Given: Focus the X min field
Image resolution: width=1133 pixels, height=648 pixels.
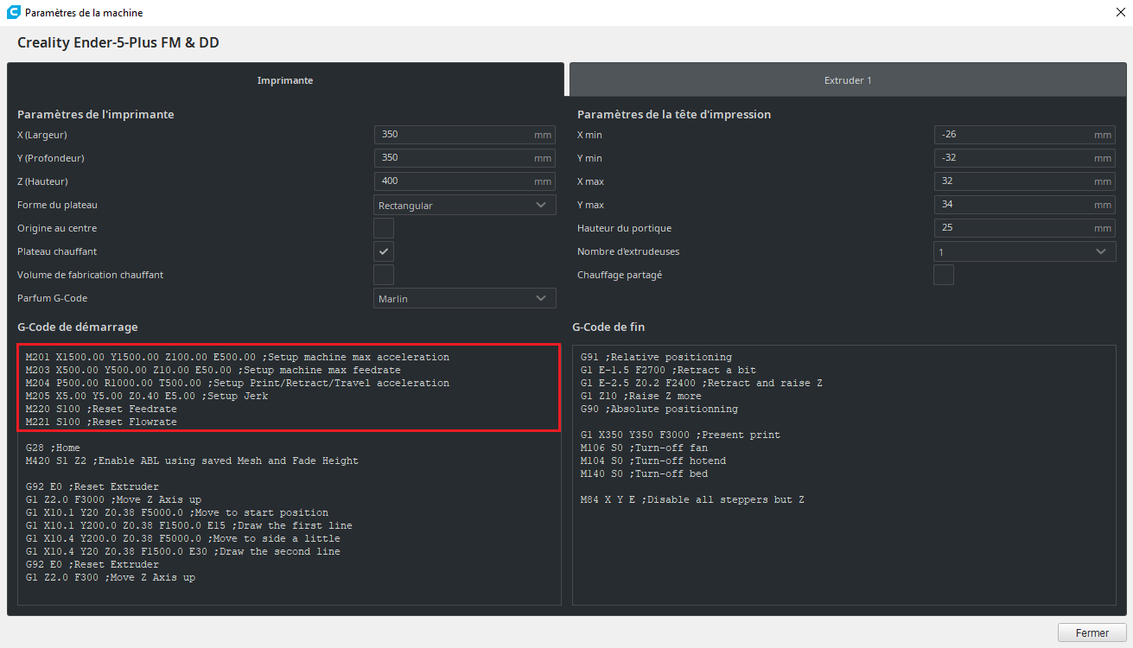Looking at the screenshot, I should pos(1025,135).
